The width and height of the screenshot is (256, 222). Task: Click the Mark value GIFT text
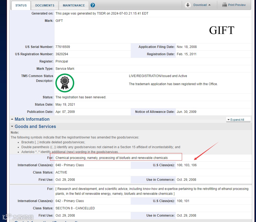pyautogui.click(x=59, y=21)
